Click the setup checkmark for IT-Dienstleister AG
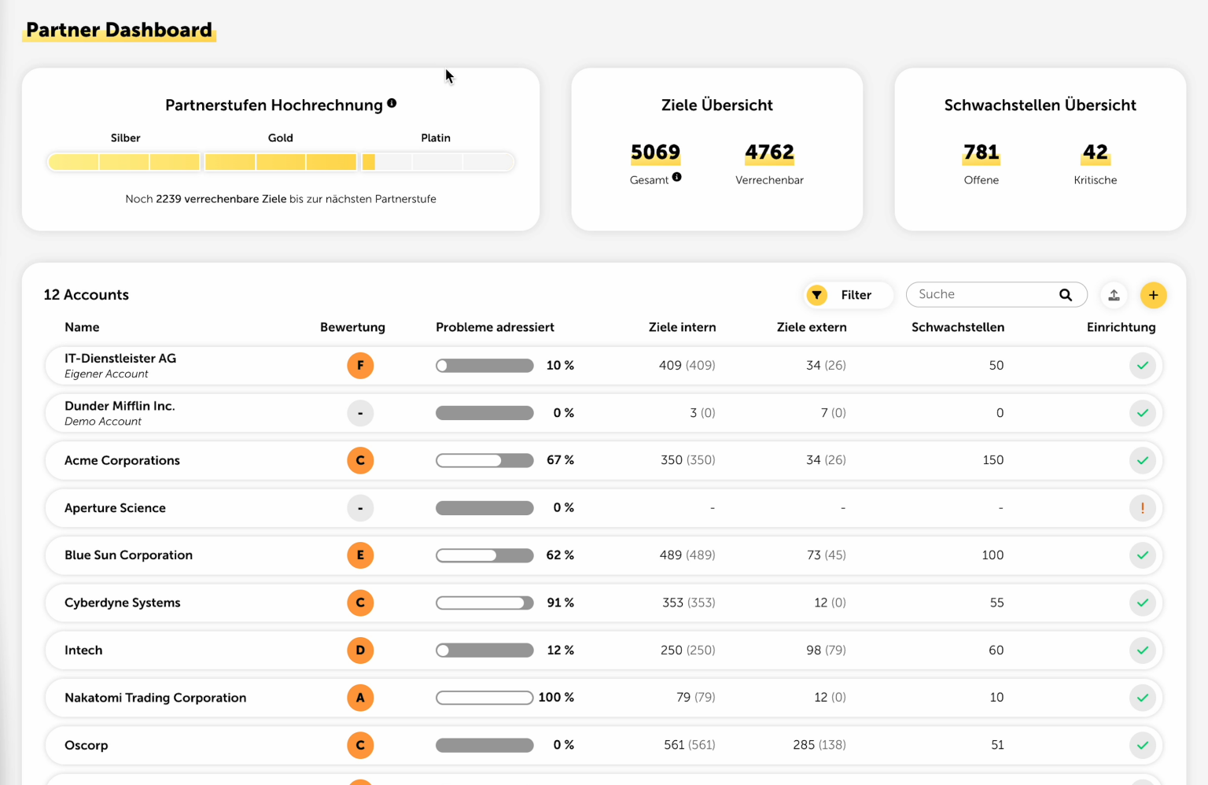 tap(1143, 366)
